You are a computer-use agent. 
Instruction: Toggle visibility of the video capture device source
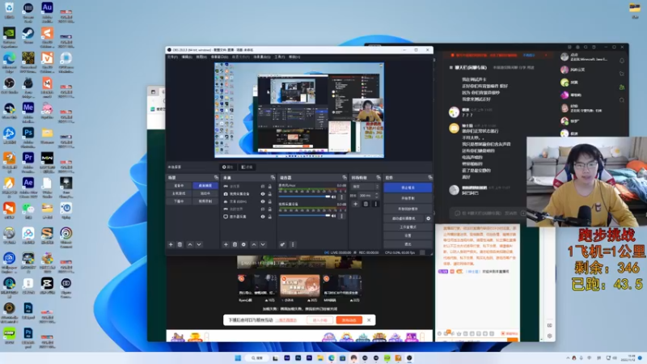click(263, 193)
